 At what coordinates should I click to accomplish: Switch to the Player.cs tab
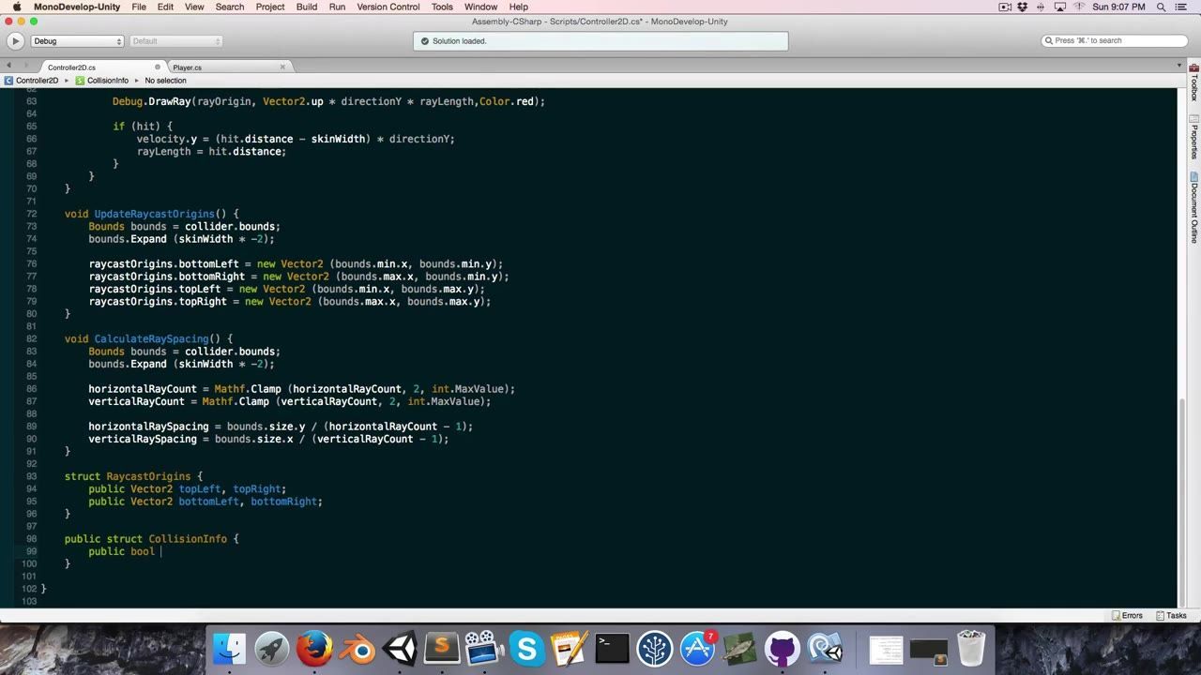pos(187,67)
